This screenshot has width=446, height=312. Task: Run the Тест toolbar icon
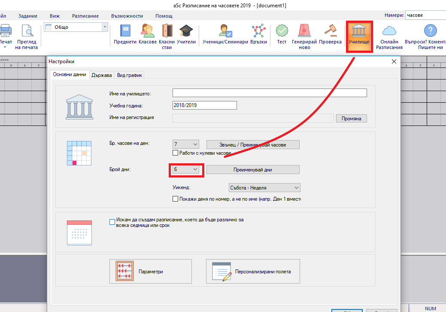point(282,34)
